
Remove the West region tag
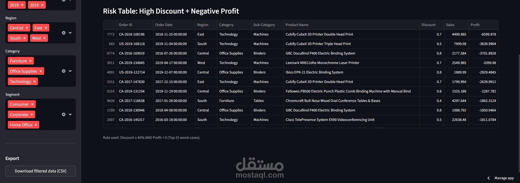pos(44,38)
